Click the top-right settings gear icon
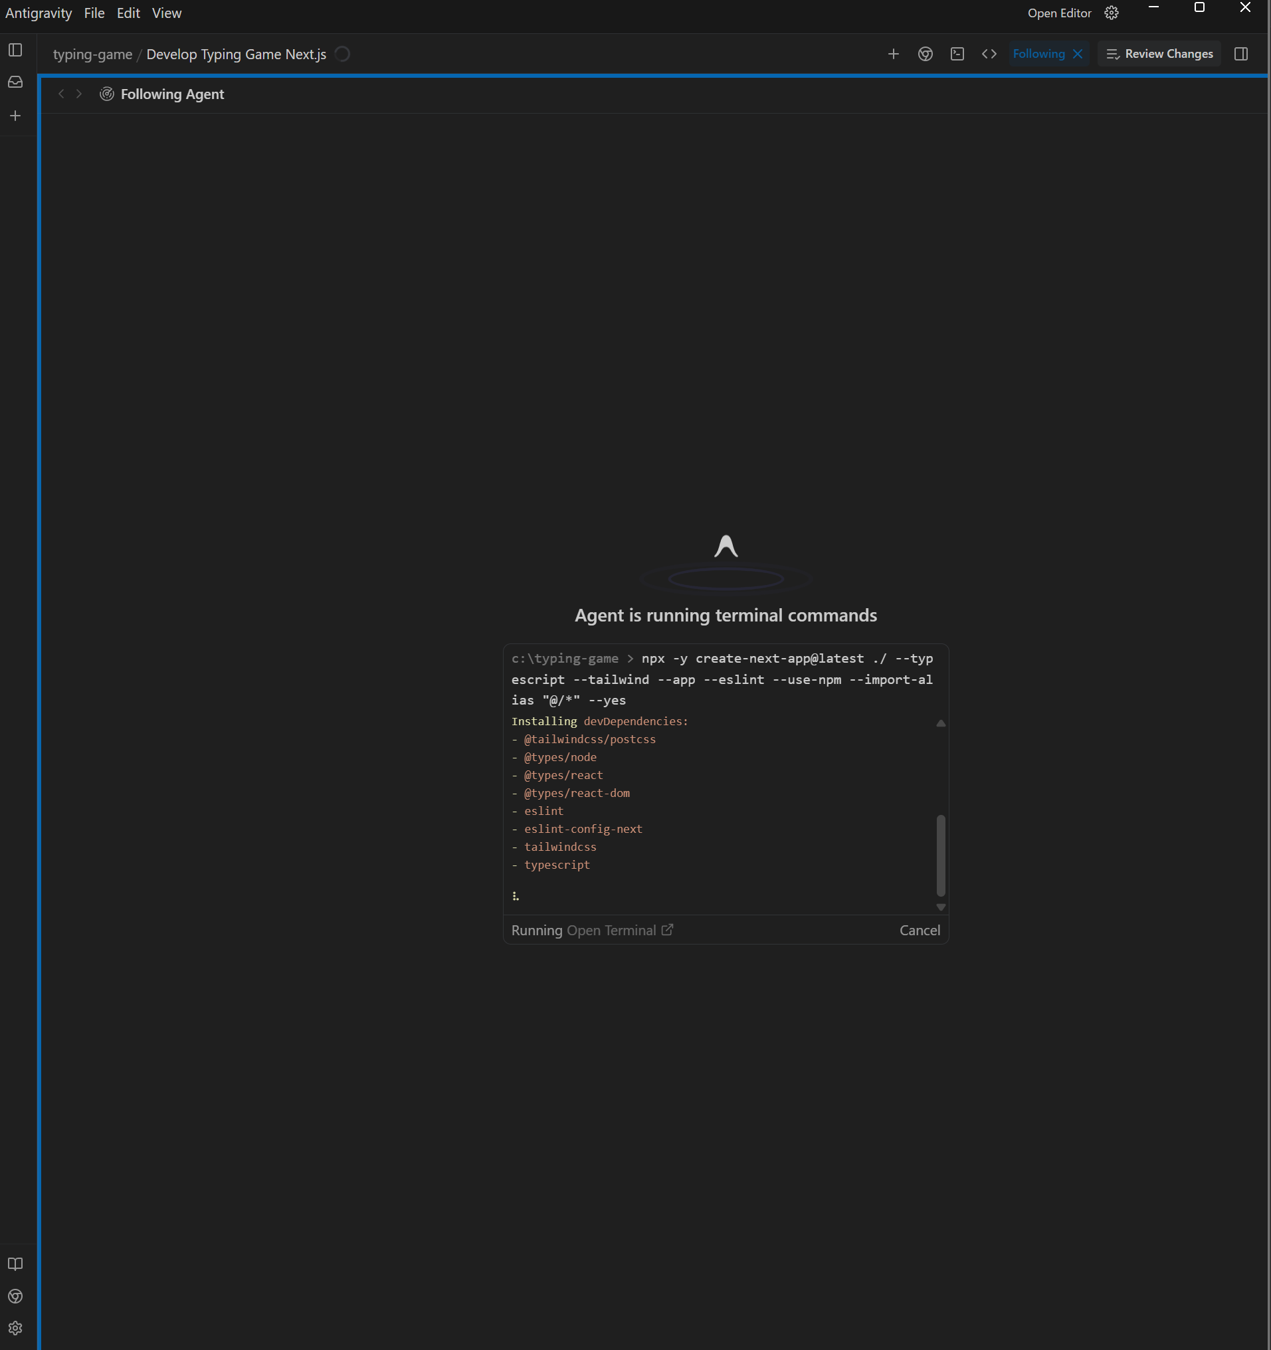The height and width of the screenshot is (1350, 1271). (x=1112, y=13)
